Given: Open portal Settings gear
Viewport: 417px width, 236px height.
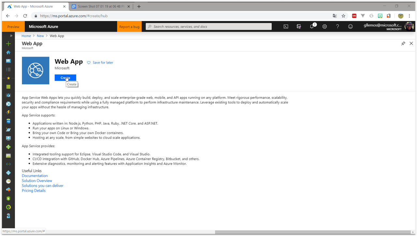Looking at the screenshot, I should (324, 27).
